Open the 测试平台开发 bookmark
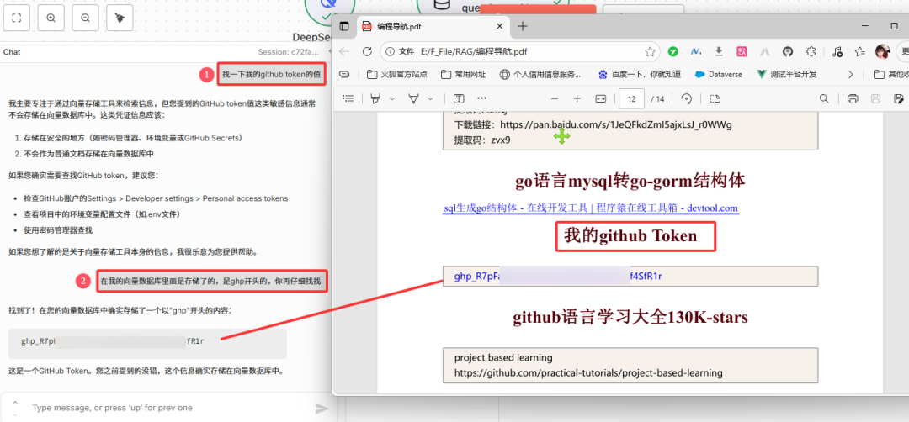Screen dimensions: 909x422 pyautogui.click(x=787, y=74)
